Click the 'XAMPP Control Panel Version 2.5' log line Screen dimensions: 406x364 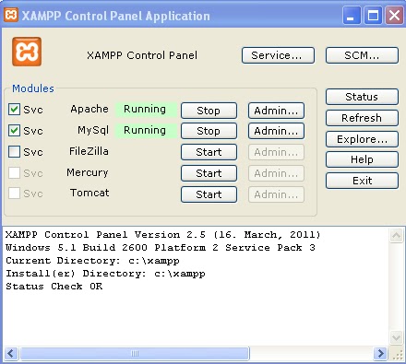[x=163, y=235]
